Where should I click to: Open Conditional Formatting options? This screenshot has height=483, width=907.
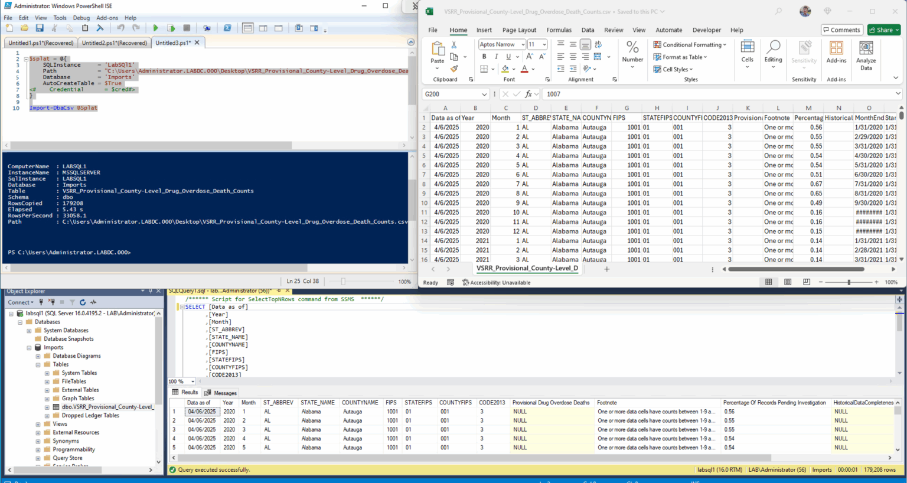point(689,44)
